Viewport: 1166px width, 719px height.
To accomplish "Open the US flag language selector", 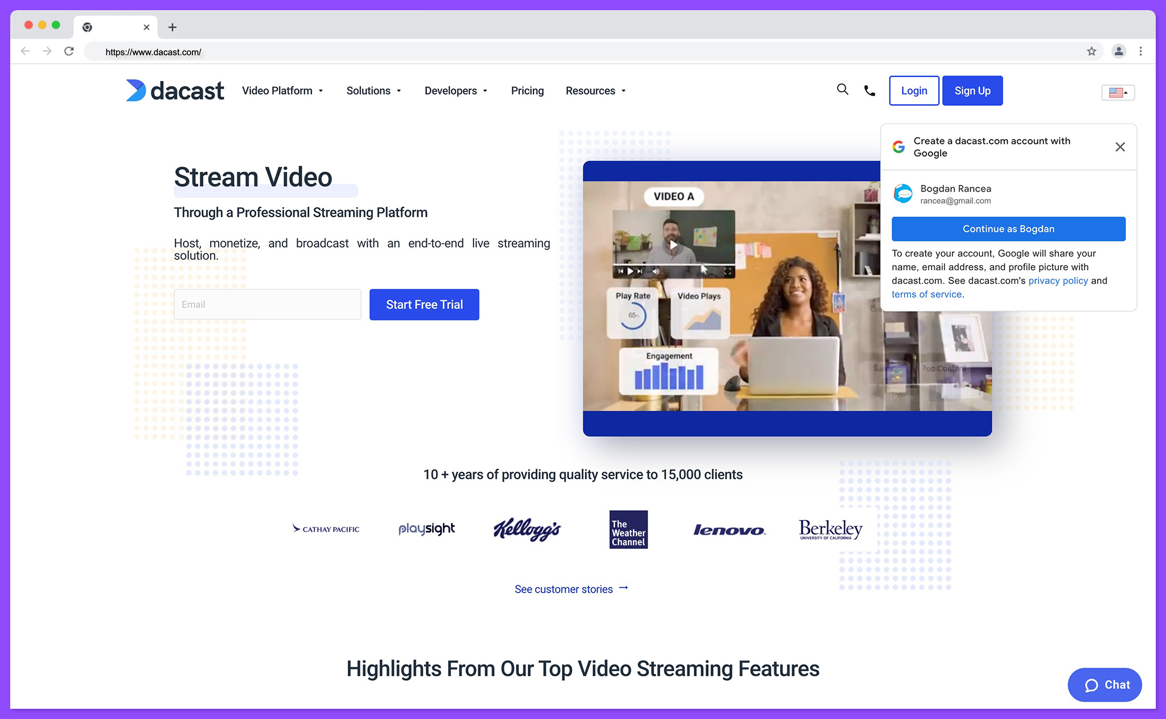I will (1118, 92).
